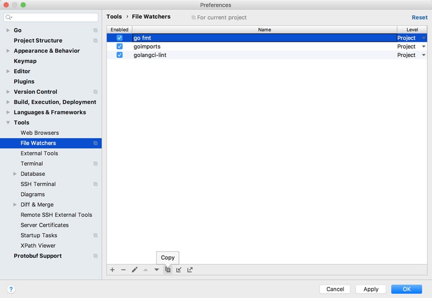Click the help question mark icon
This screenshot has height=298, width=432.
[11, 289]
